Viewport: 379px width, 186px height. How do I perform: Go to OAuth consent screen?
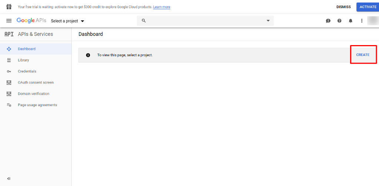coord(36,82)
